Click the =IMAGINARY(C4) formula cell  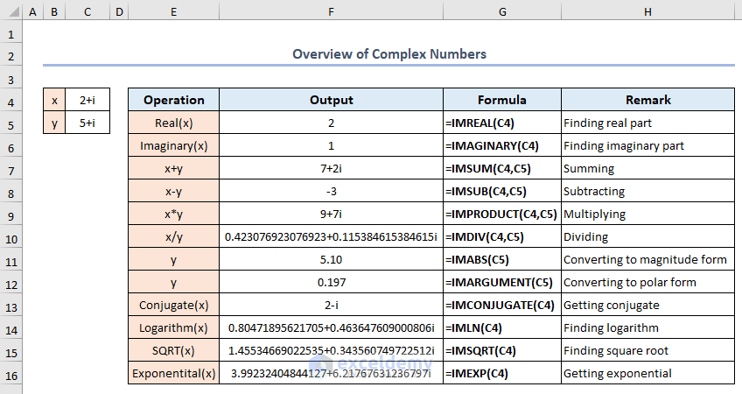click(x=502, y=145)
